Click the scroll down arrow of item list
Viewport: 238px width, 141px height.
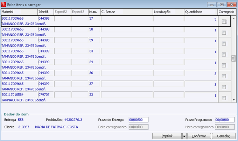pyautogui.click(x=234, y=100)
